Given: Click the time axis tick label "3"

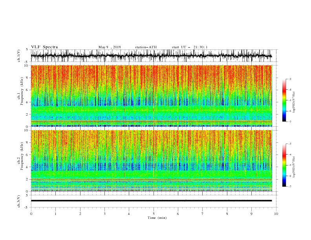Looking at the screenshot, I should [104, 214].
